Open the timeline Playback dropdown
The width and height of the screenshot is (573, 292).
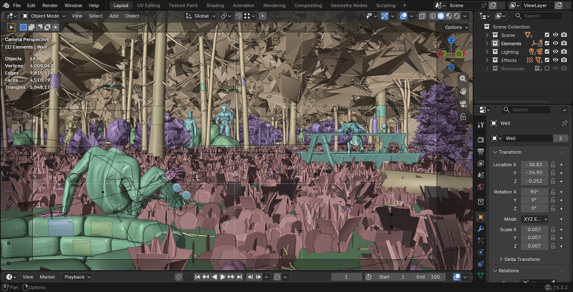pos(77,277)
